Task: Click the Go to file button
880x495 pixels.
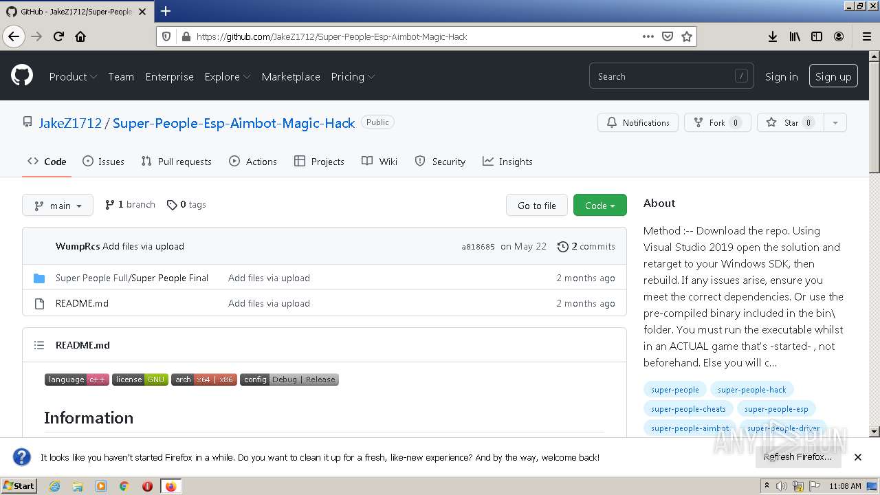Action: [x=537, y=205]
